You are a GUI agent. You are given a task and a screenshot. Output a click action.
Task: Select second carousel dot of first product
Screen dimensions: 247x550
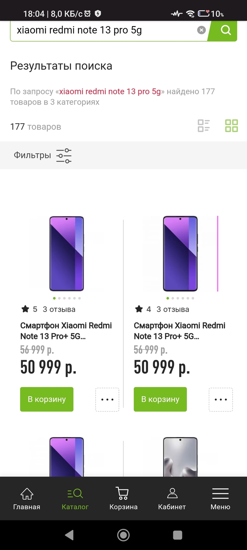[x=59, y=298]
